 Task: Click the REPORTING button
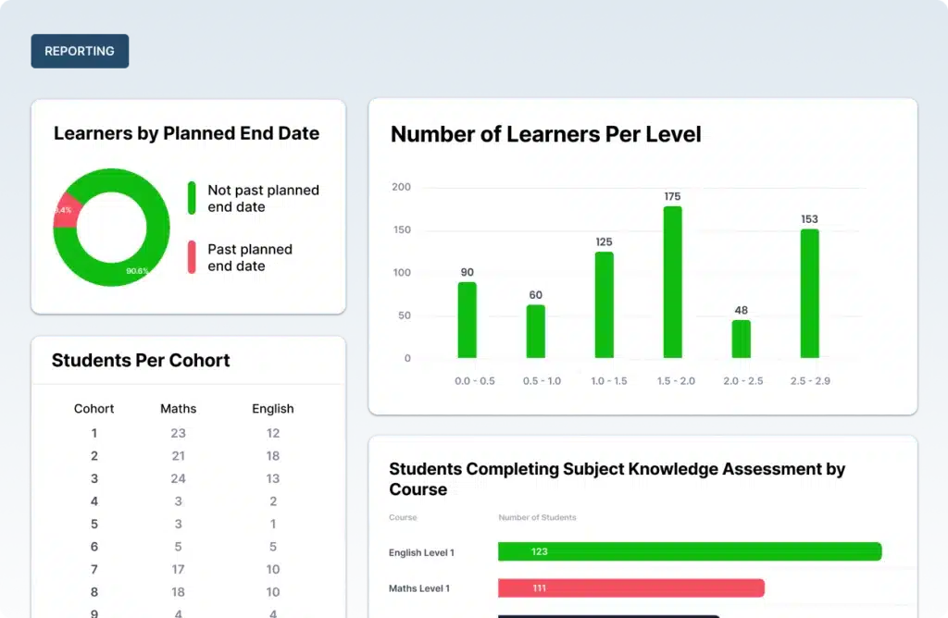click(x=80, y=51)
